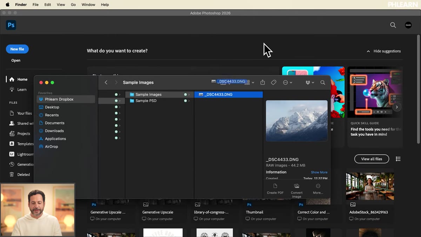Viewport: 421px width, 237px height.
Task: Open the tiger Quick Skill Guide card
Action: coord(375,107)
